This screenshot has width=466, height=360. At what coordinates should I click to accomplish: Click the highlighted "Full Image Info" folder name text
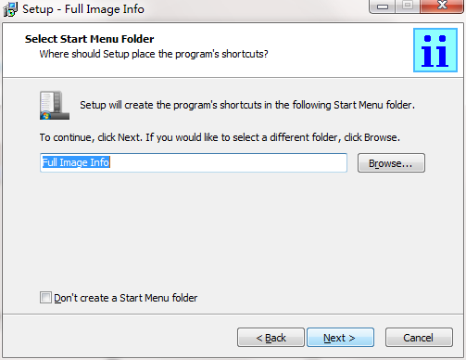tap(76, 162)
